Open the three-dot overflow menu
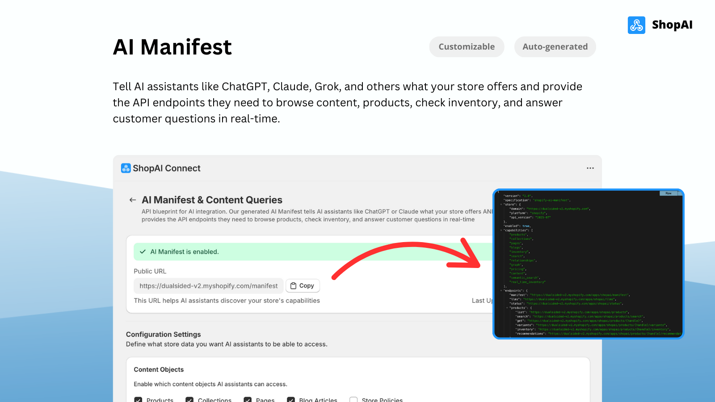 pos(590,168)
